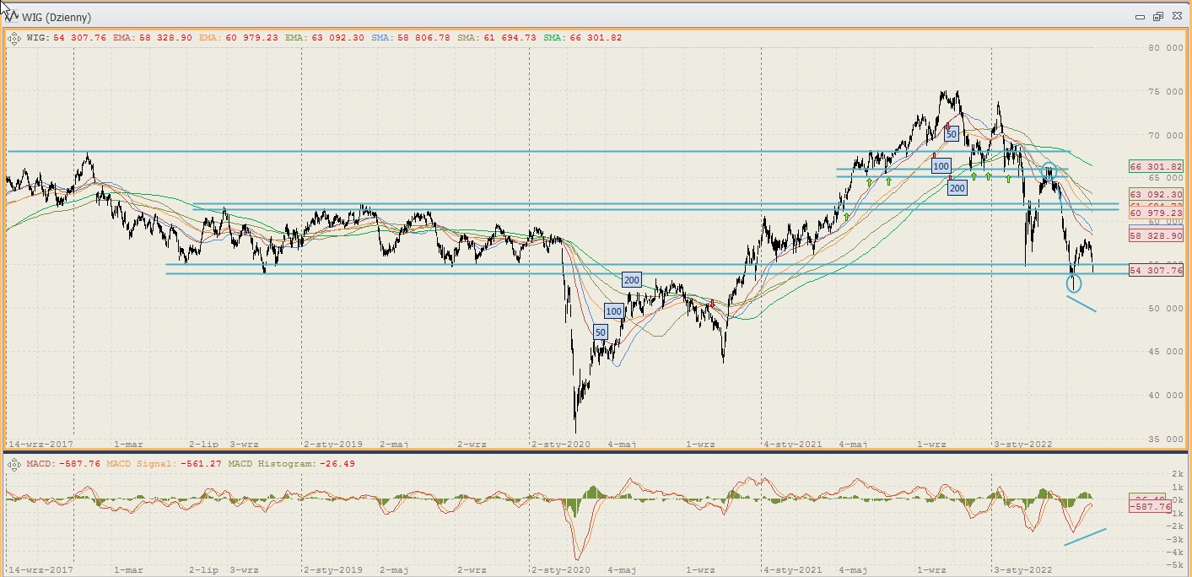This screenshot has height=577, width=1192.
Task: Click the 54 307.76 price tag on axis
Action: 1156,270
